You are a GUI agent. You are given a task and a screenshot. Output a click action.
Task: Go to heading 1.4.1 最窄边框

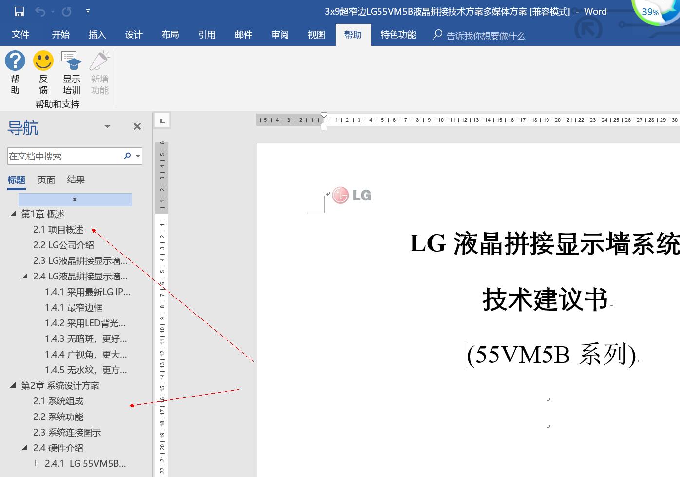click(74, 308)
